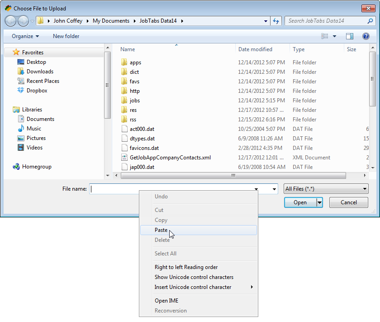Click the http folder icon
The height and width of the screenshot is (322, 380).
click(x=124, y=91)
